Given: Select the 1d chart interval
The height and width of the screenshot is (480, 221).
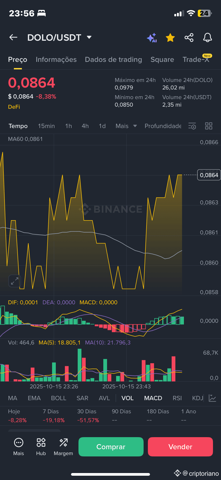Looking at the screenshot, I should 102,126.
